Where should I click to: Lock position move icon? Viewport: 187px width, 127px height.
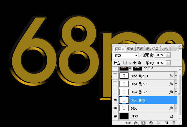pyautogui.click(x=134, y=63)
